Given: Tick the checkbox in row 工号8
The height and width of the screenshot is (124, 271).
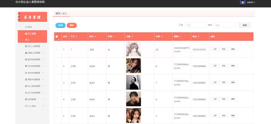Looking at the screenshot, I should click(57, 66).
